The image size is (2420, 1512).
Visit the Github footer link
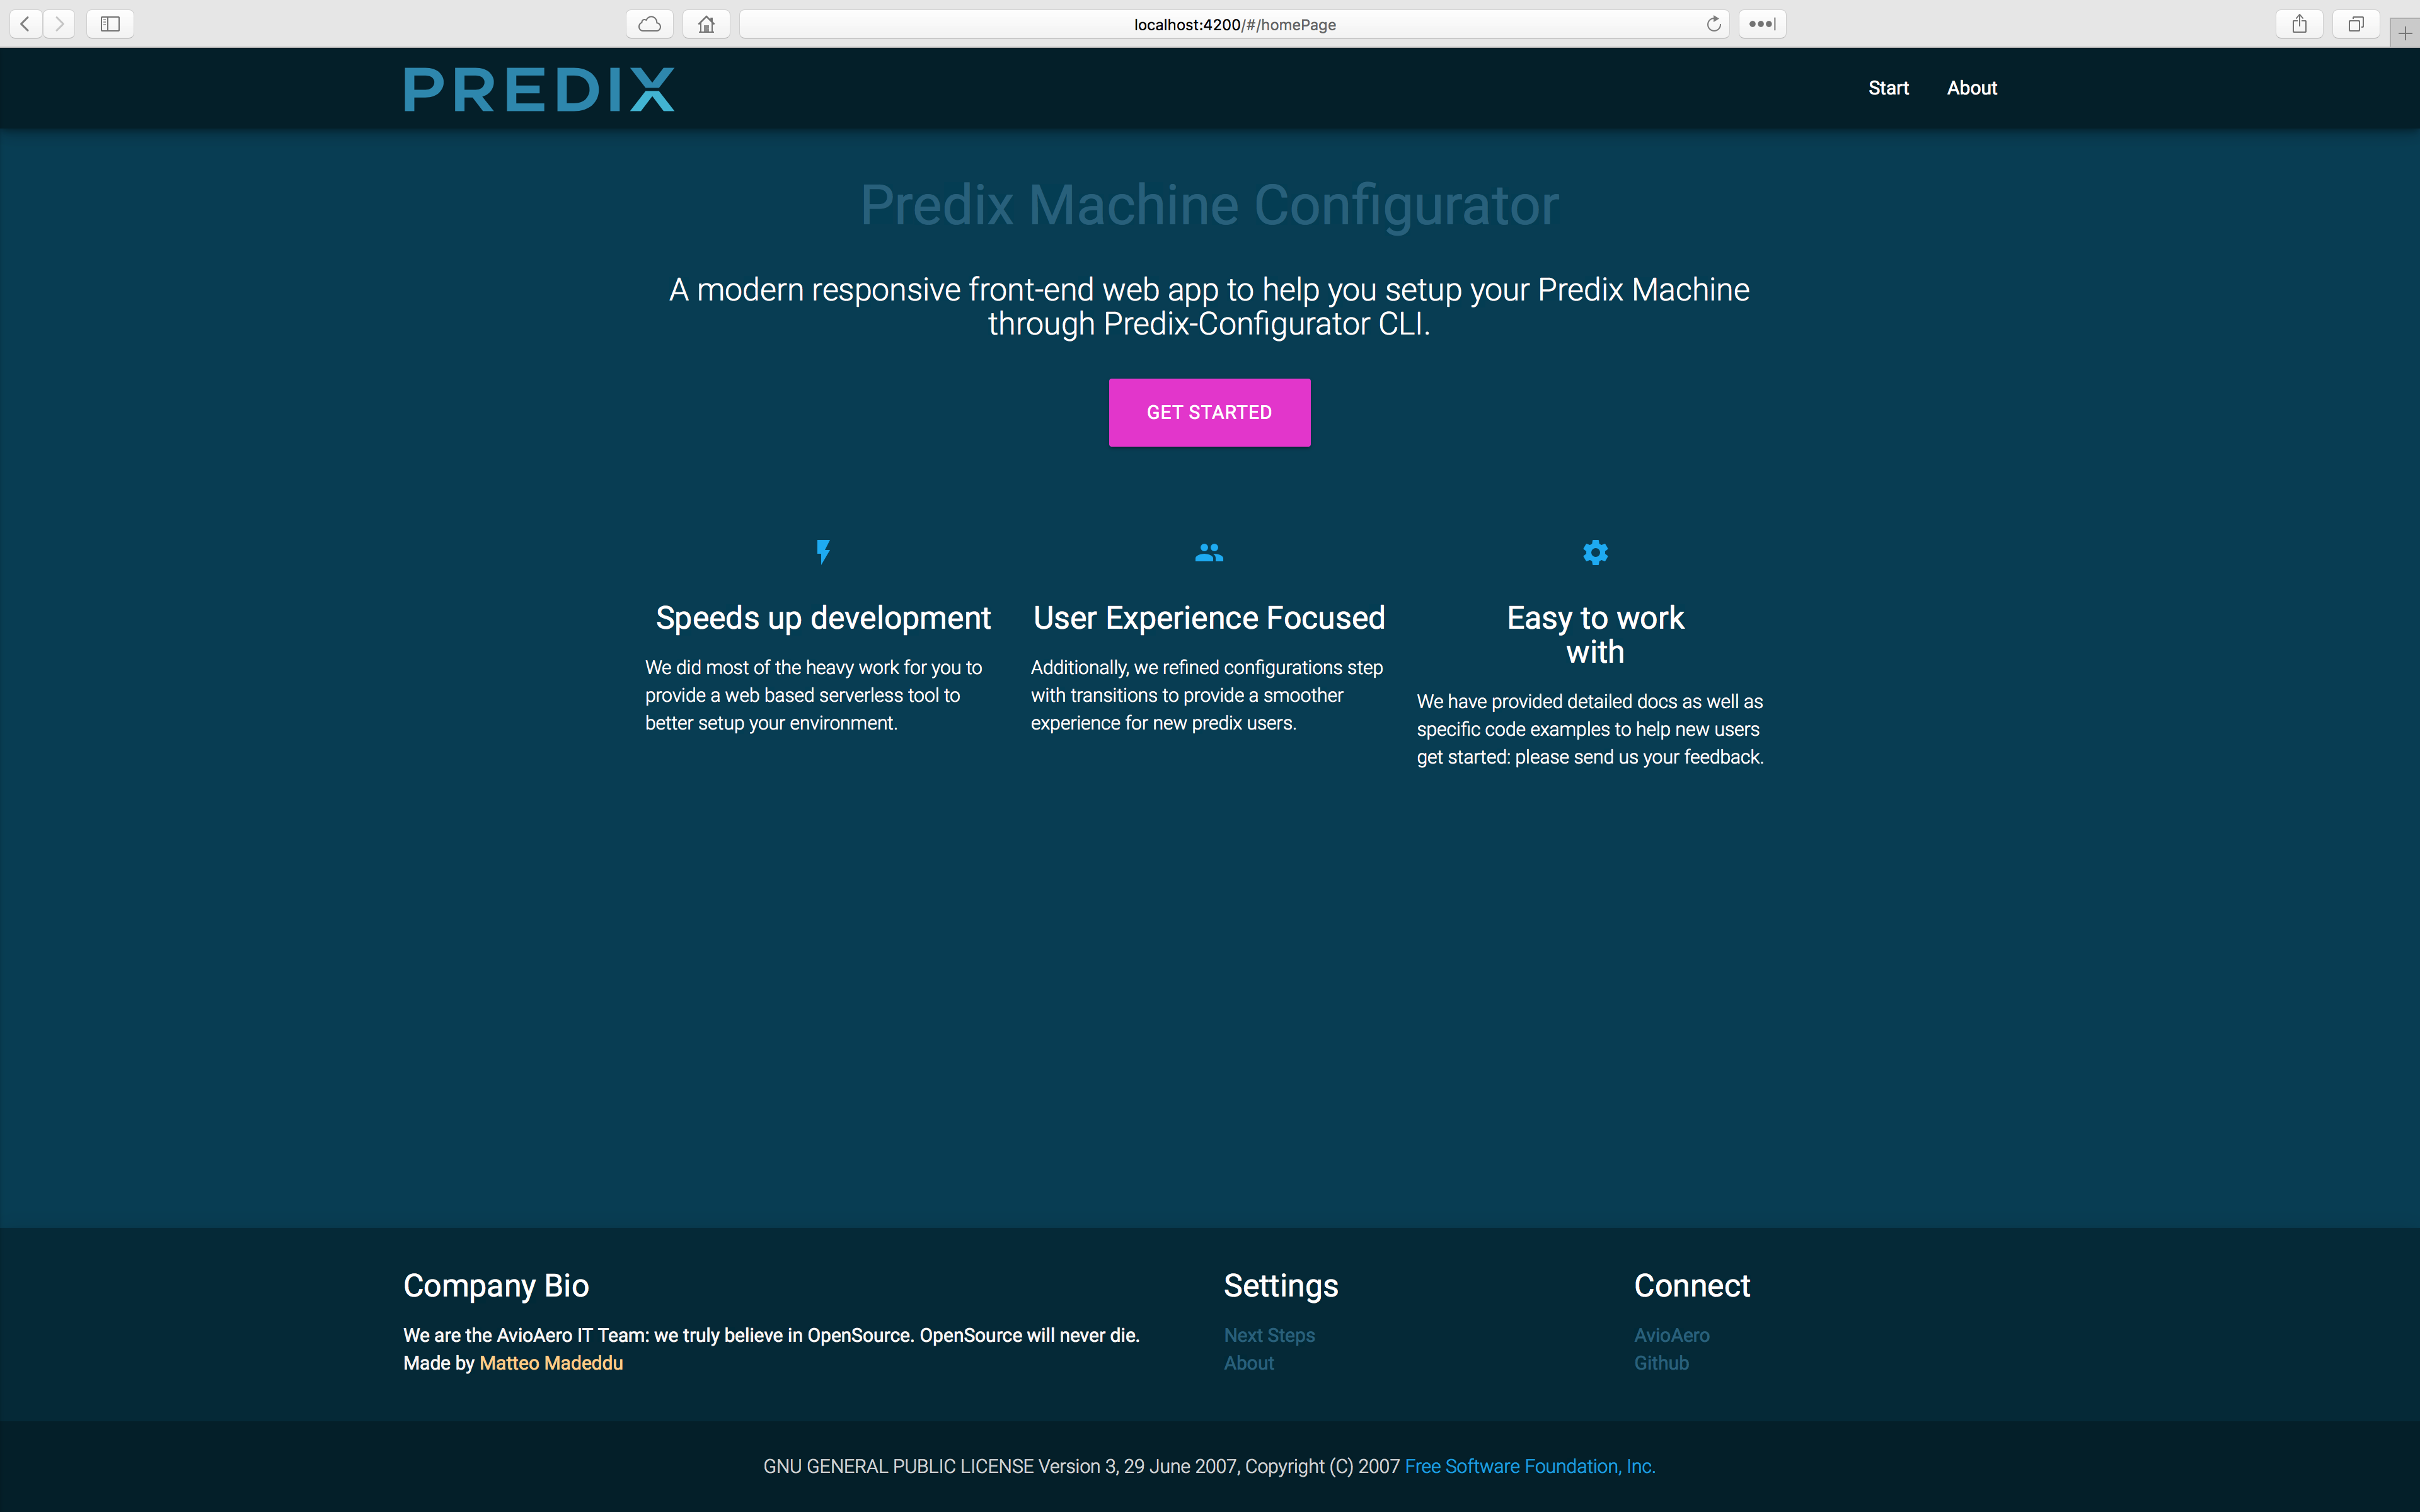click(1661, 1363)
